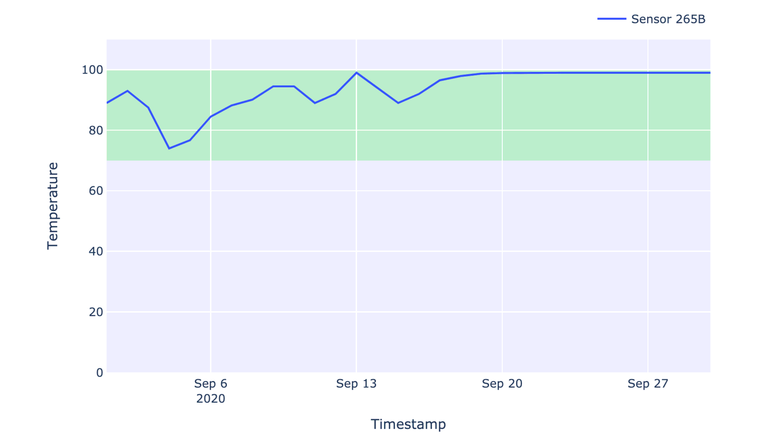Image resolution: width=772 pixels, height=439 pixels.
Task: Click the line at the Sep 20 gridline
Action: [x=502, y=73]
